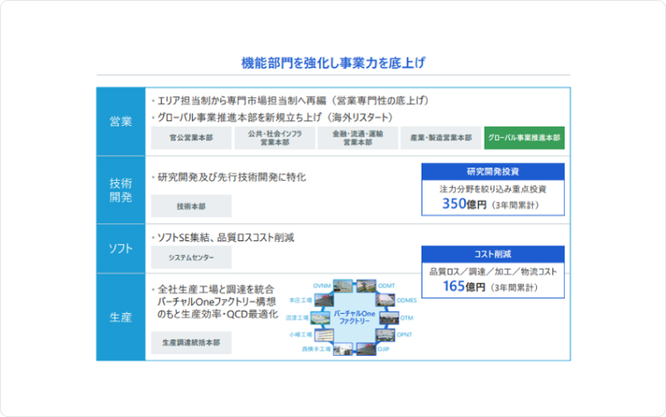This screenshot has width=666, height=417.
Task: Click the 研究開発投資 panel header
Action: (x=493, y=172)
